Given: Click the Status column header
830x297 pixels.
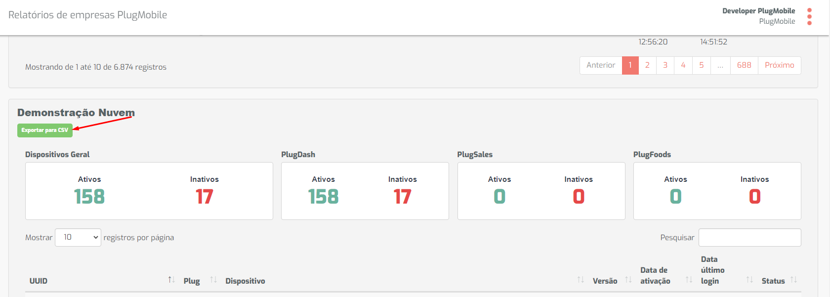Looking at the screenshot, I should [x=773, y=281].
